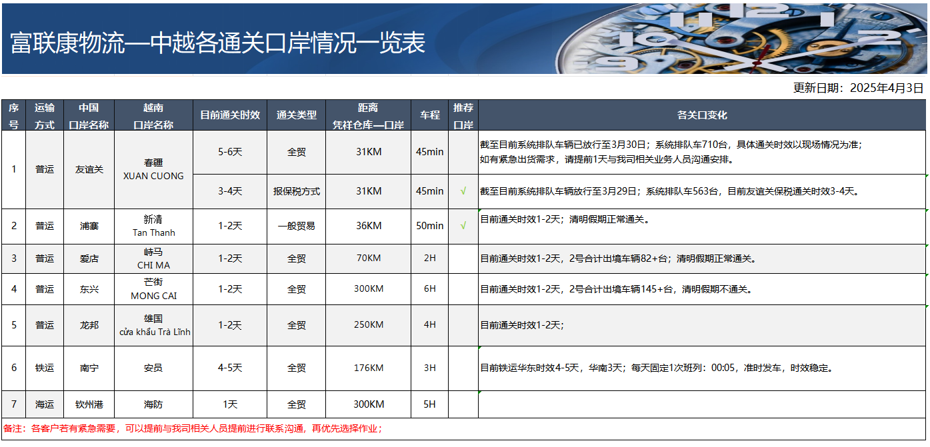
Task: Select the 一般贸易 clearance type cell
Action: (x=297, y=226)
